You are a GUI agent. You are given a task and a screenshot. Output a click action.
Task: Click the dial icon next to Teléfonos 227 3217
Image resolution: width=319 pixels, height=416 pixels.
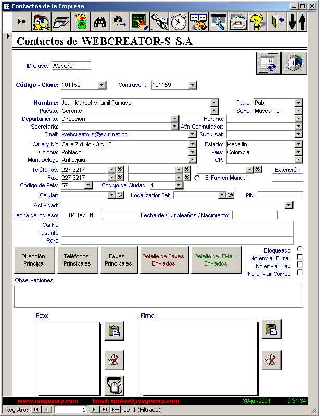tap(120, 170)
